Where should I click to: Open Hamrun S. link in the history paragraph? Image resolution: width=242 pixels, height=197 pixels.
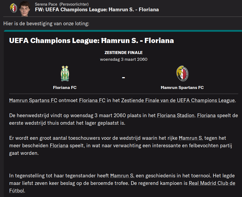click(x=122, y=176)
